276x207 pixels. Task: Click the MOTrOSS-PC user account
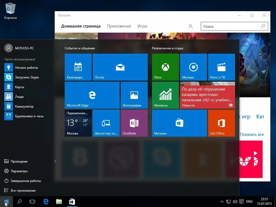tap(19, 48)
